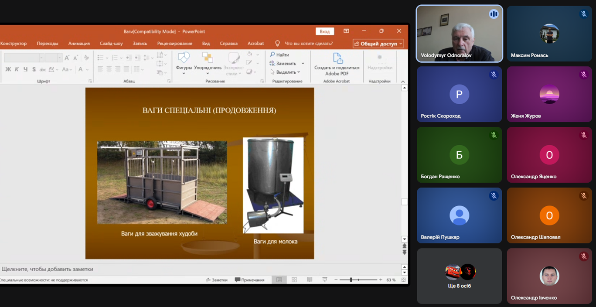The image size is (596, 307).
Task: Enable normal view in status bar
Action: click(279, 280)
